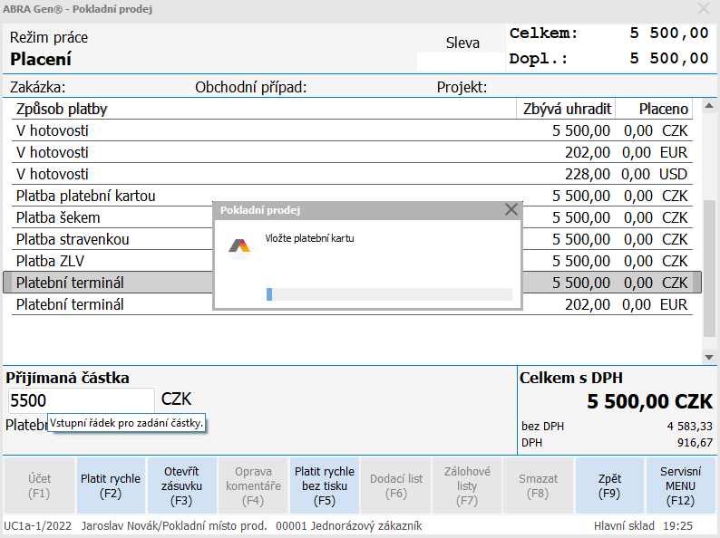Click the Přijímaná částka amount input field

(82, 400)
